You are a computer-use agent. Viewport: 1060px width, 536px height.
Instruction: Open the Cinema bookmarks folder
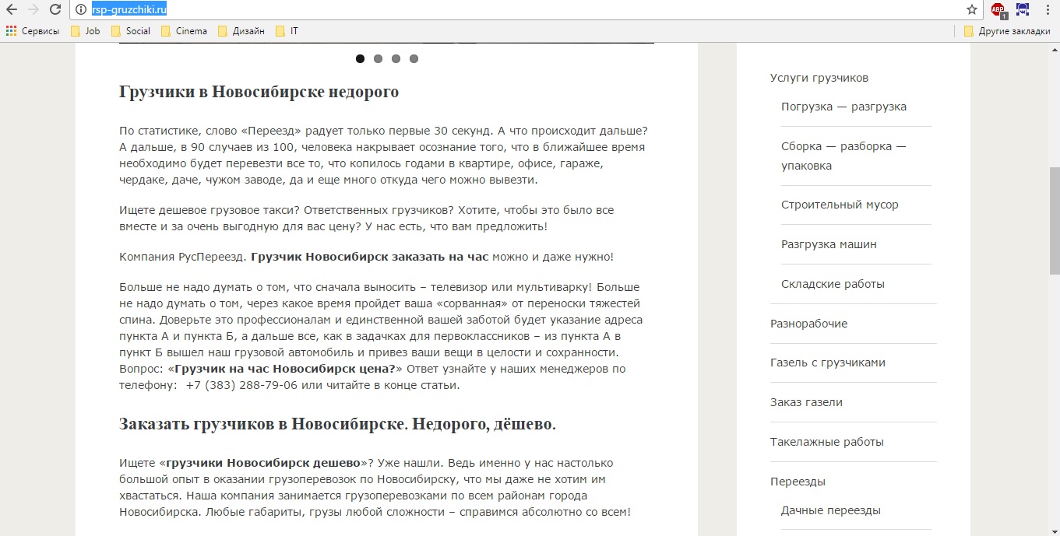click(x=183, y=31)
